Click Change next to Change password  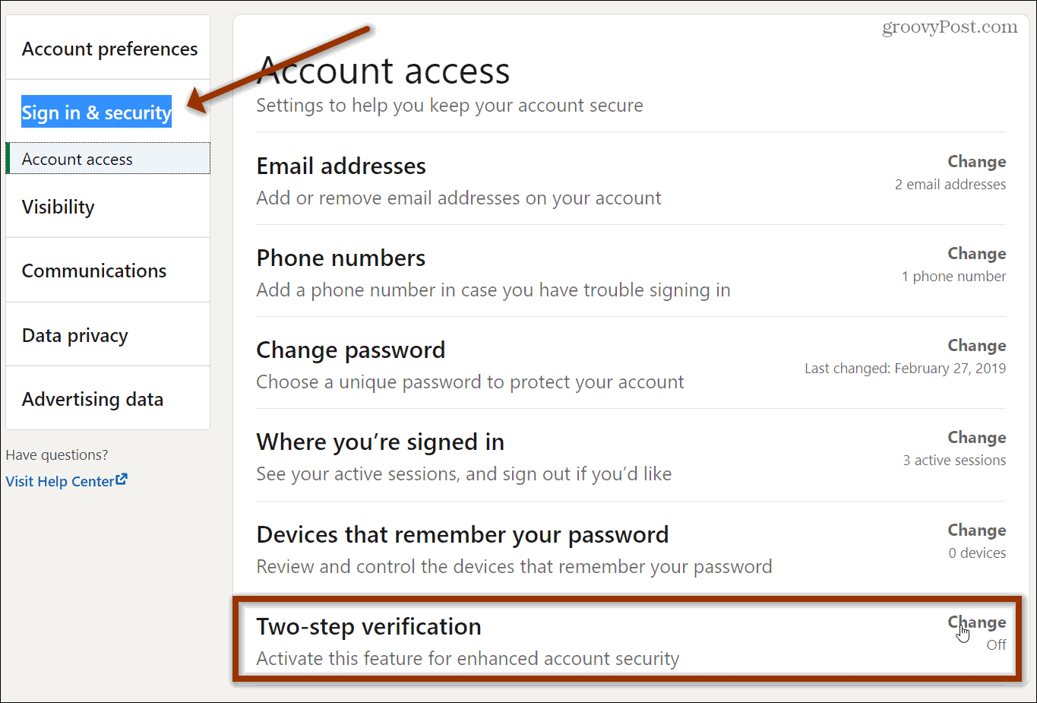[976, 346]
